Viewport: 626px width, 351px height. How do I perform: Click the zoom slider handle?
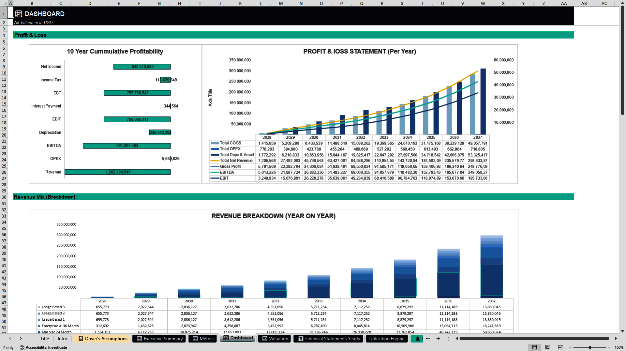coord(590,347)
